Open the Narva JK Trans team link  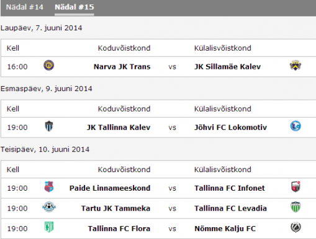coord(122,67)
